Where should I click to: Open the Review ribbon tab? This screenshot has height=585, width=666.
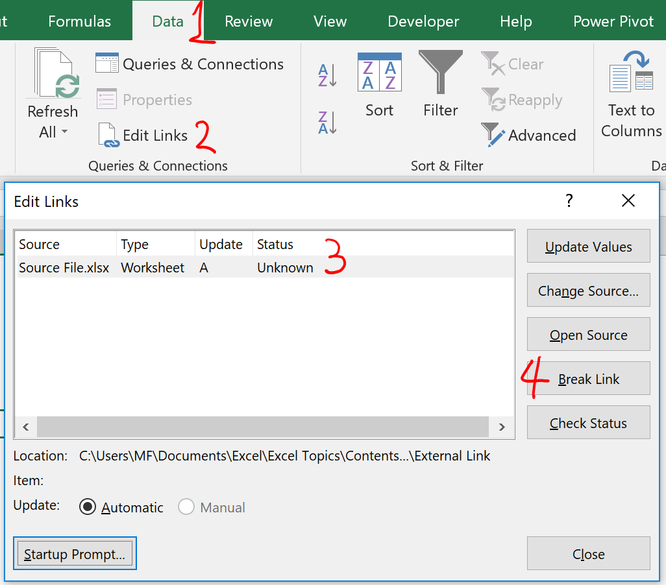[249, 21]
